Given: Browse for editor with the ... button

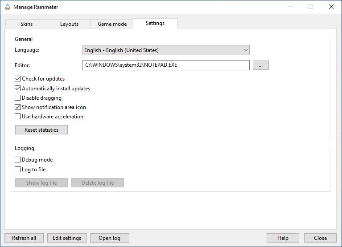Looking at the screenshot, I should [x=261, y=65].
